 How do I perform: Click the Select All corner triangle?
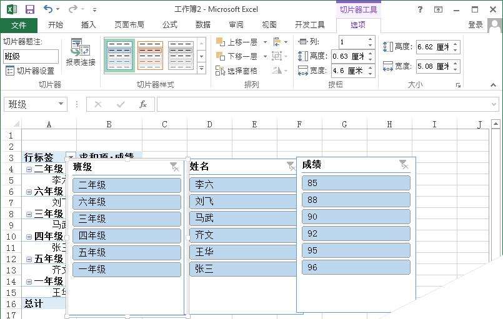click(15, 124)
